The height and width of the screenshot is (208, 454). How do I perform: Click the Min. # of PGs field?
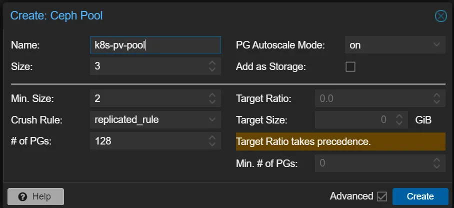click(372, 163)
